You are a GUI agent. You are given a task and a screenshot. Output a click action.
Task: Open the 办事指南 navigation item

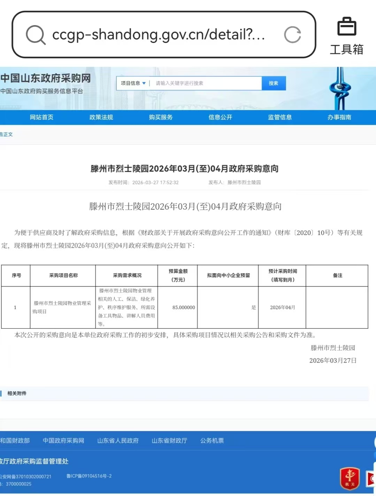339,117
